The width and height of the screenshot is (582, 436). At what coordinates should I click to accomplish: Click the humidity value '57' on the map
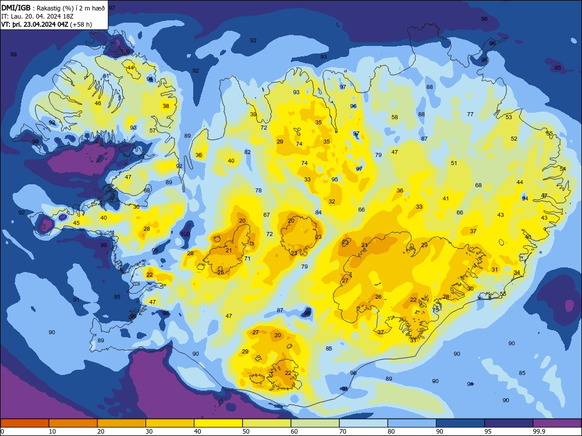[152, 130]
